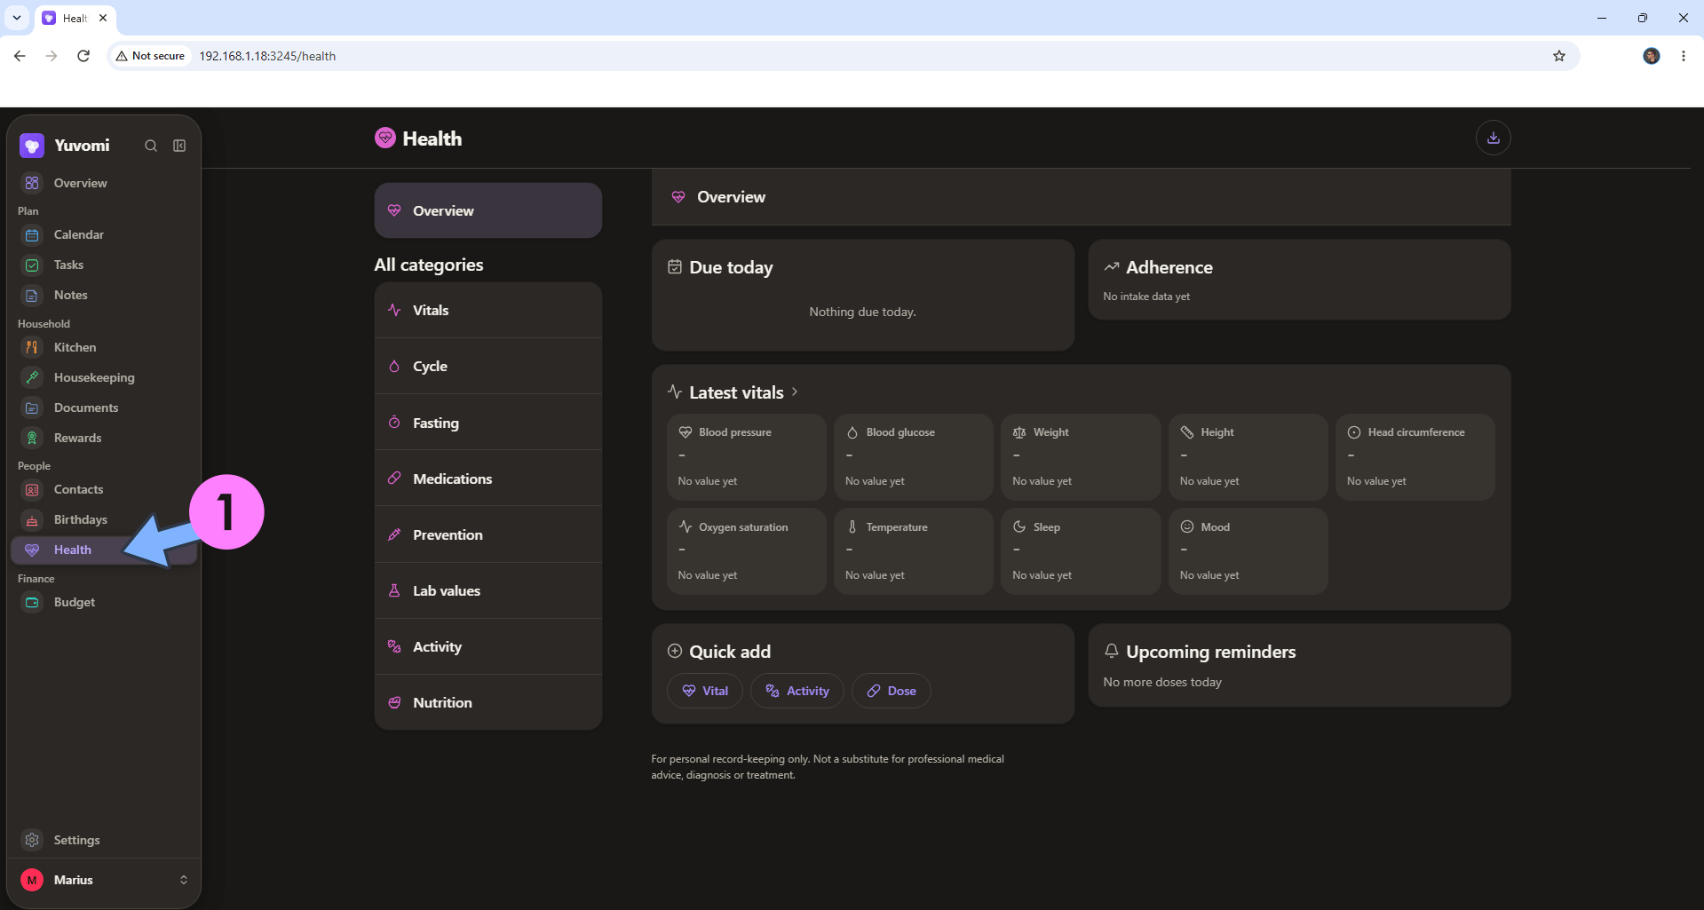Open the search icon in Yuvomi sidebar
The width and height of the screenshot is (1704, 910).
pyautogui.click(x=151, y=146)
